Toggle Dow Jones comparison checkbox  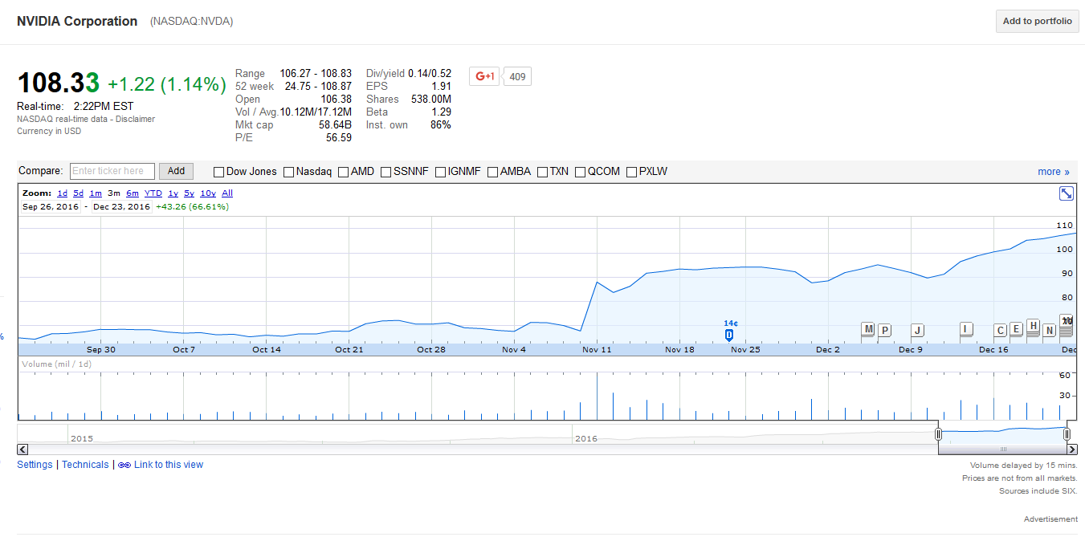[218, 172]
